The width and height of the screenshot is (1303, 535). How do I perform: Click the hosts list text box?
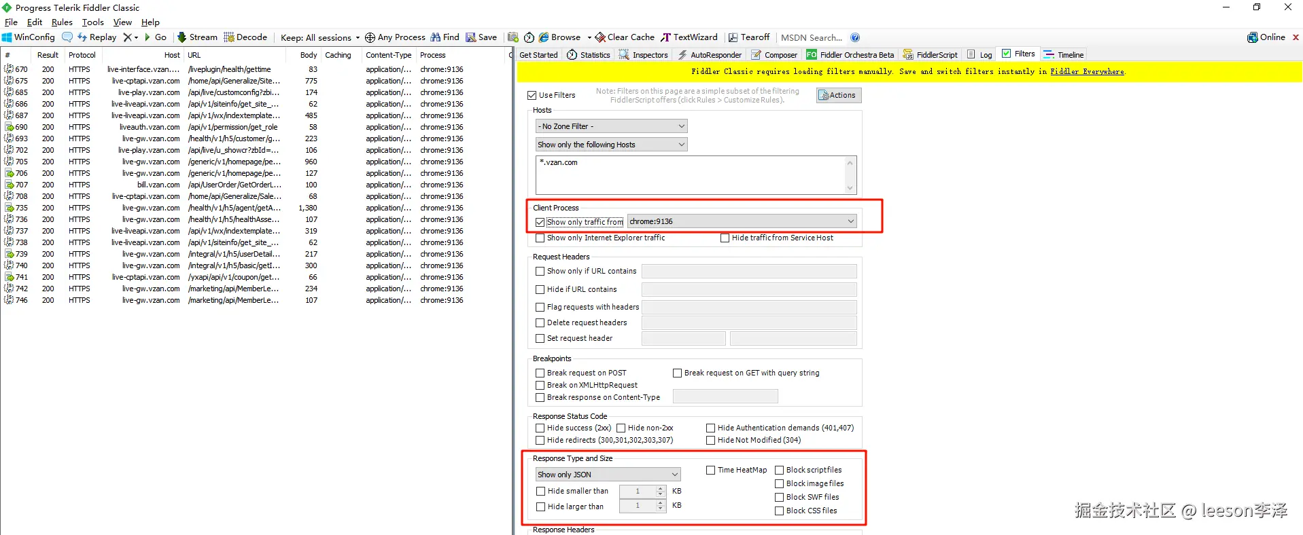coord(695,175)
